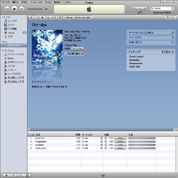Go forward in the store navigation
Image resolution: width=178 pixels, height=178 pixels.
pos(36,17)
